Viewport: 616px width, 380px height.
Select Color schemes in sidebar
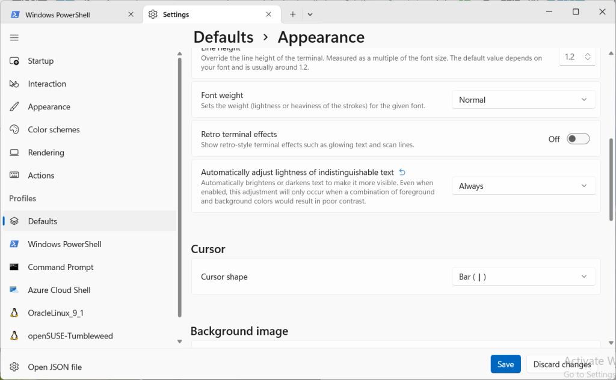tap(54, 129)
